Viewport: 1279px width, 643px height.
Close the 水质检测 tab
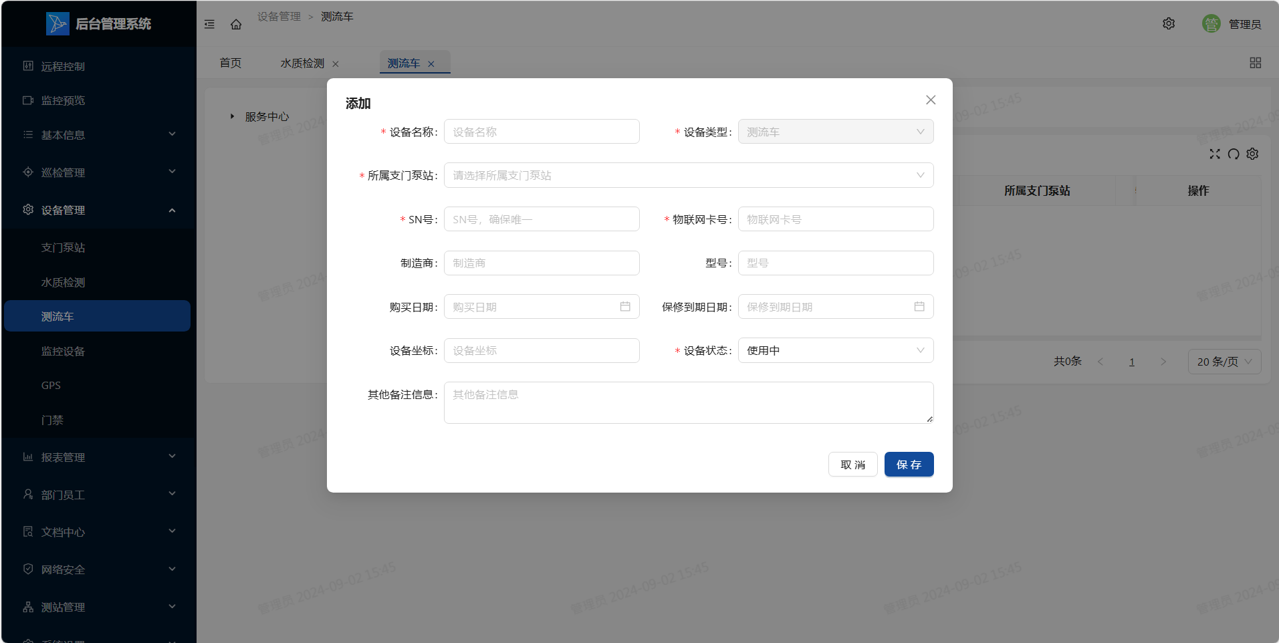coord(336,64)
